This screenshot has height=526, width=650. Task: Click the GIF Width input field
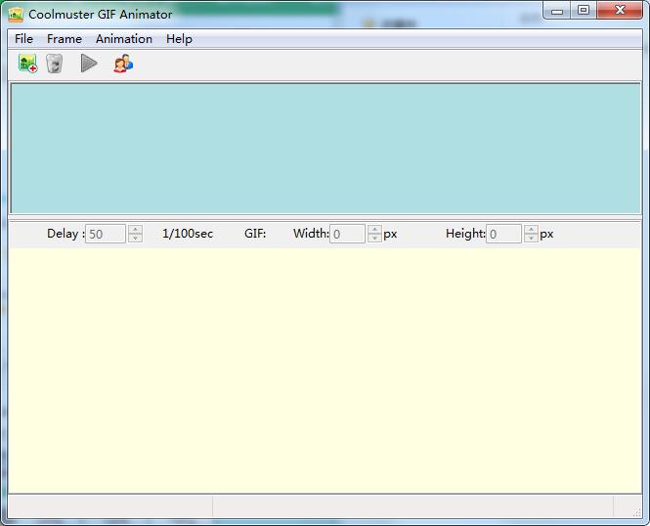point(347,234)
